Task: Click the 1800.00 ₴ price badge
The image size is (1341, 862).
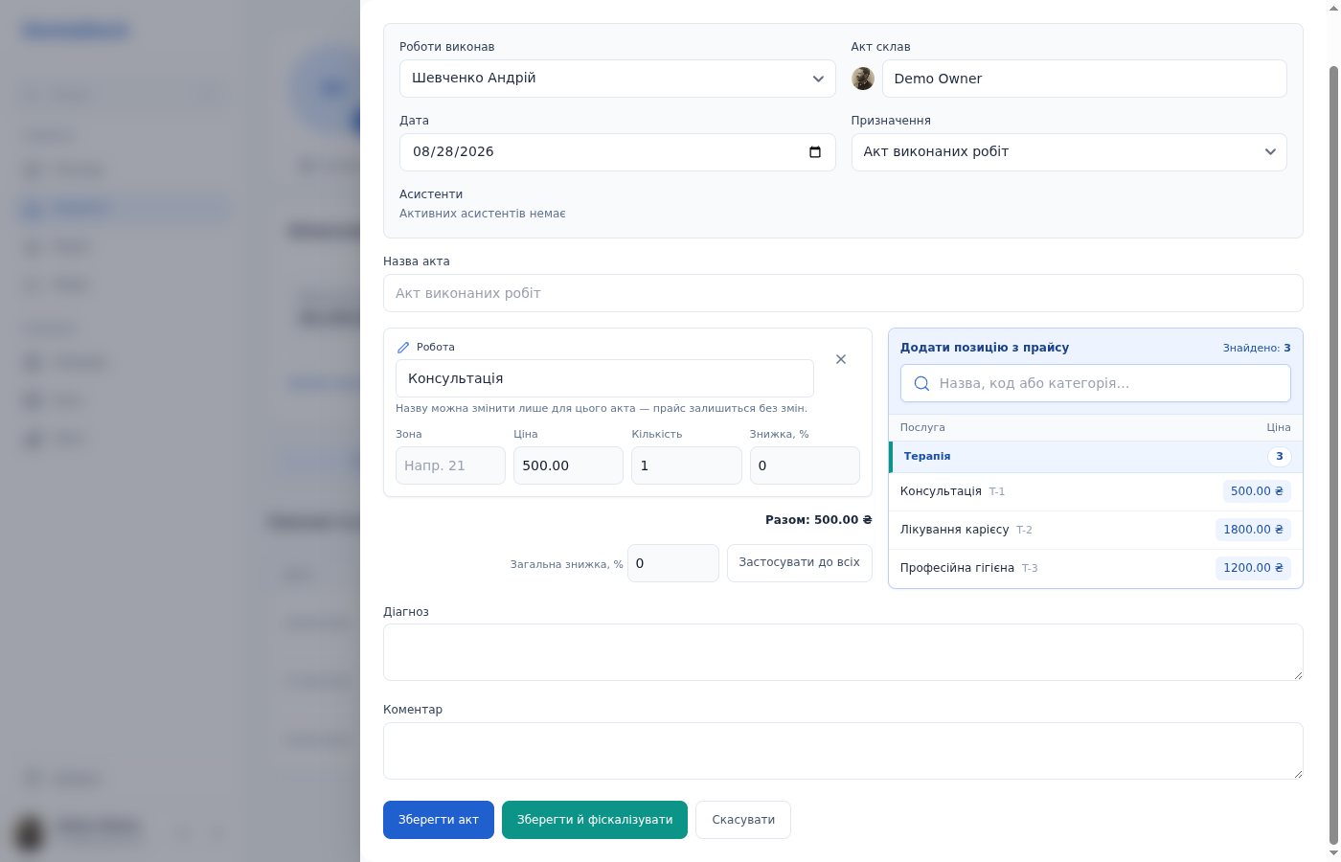Action: coord(1253,530)
